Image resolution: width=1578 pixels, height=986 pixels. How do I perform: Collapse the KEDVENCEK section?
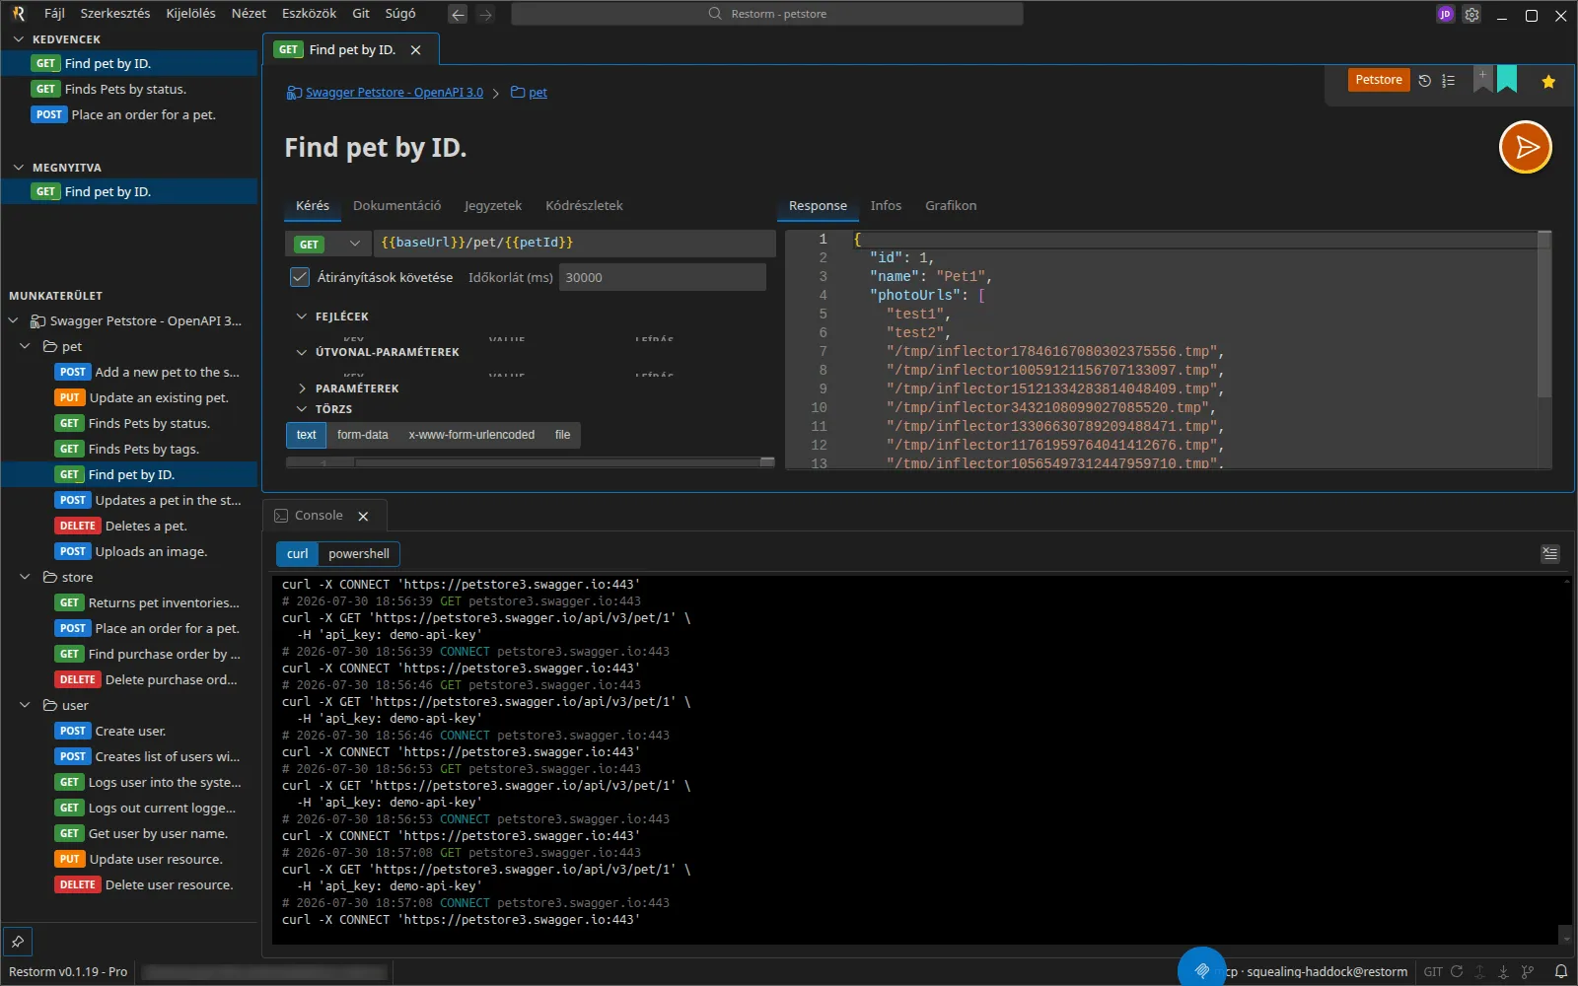pos(18,39)
